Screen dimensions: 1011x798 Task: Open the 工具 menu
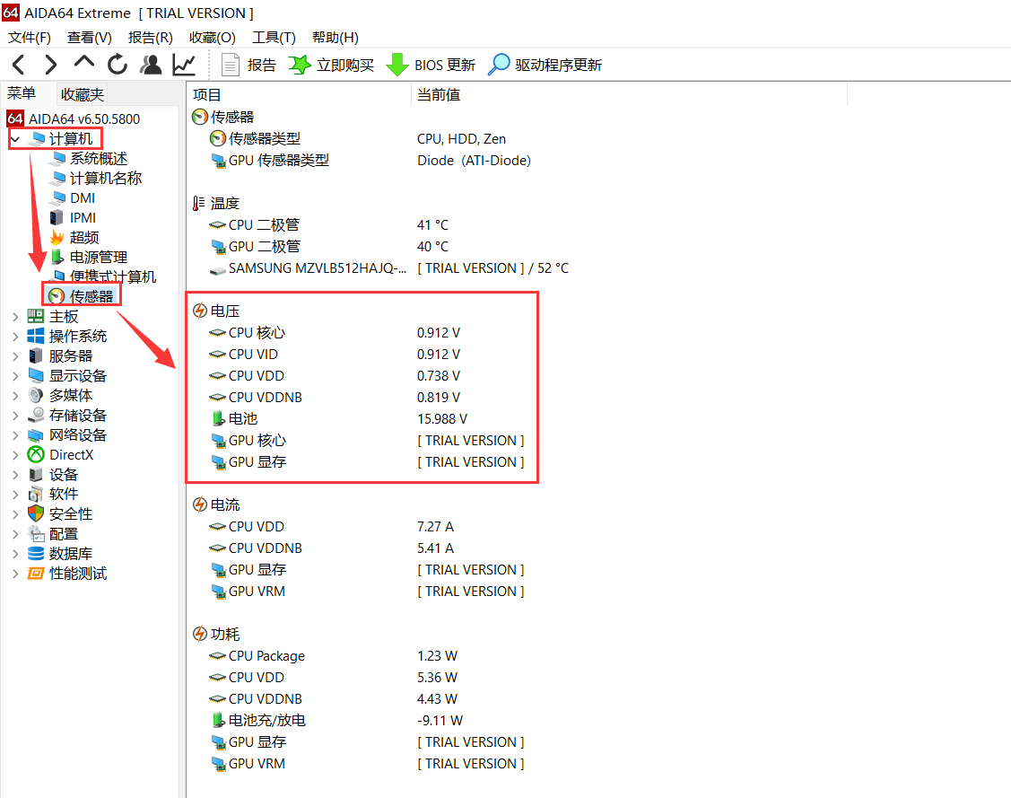(x=273, y=37)
